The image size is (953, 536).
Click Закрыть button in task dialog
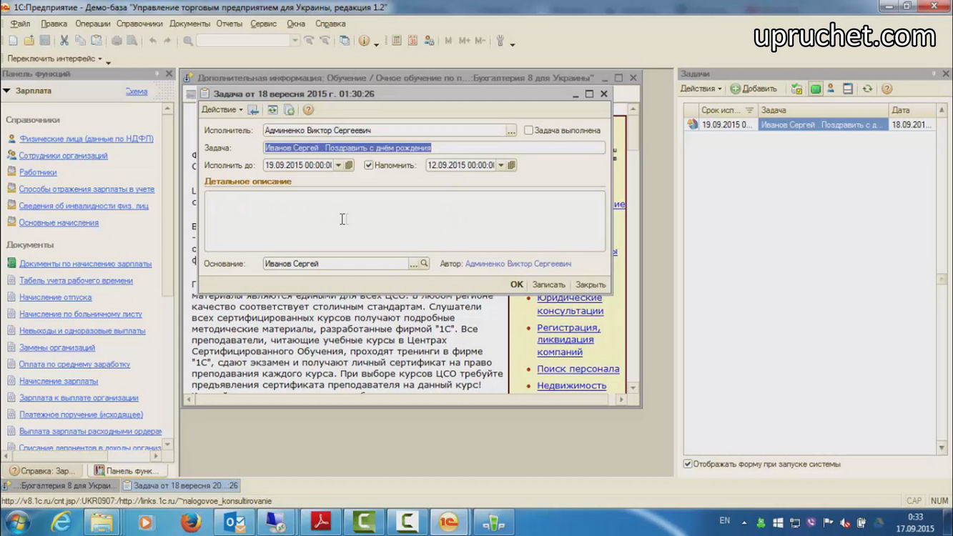pos(591,284)
